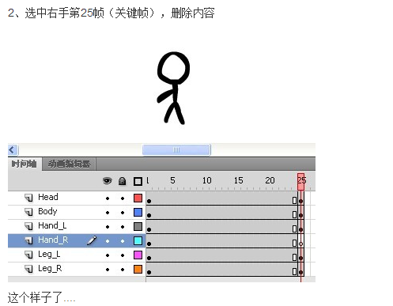Click the red playhead at frame 25

[300, 182]
